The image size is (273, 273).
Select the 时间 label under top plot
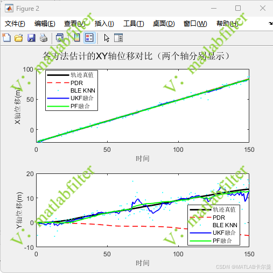pos(143,158)
